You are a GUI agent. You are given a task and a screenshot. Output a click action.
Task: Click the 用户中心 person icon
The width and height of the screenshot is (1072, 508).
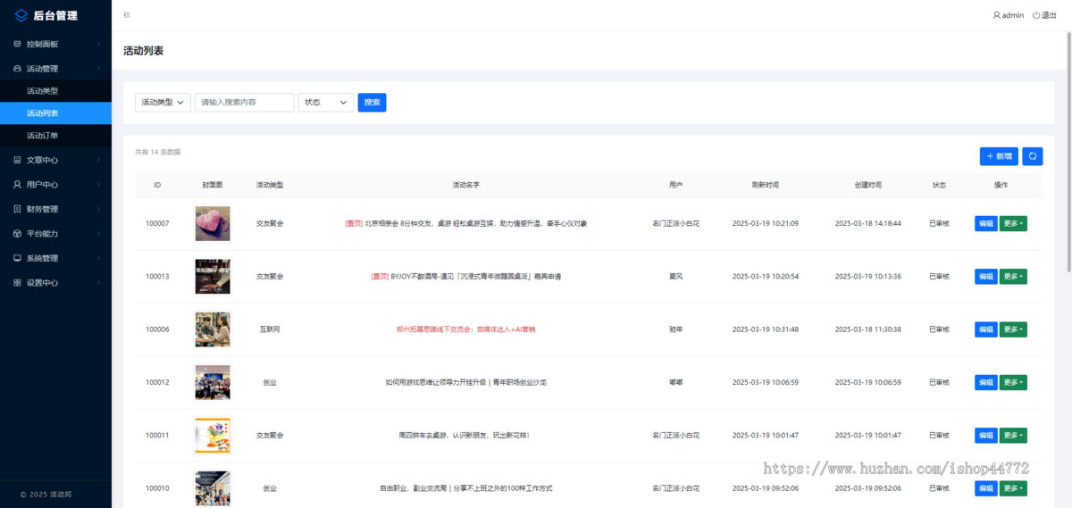(x=17, y=185)
